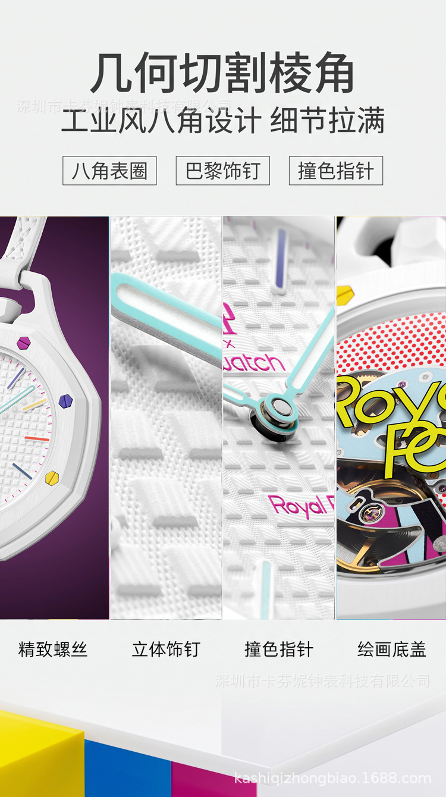Viewport: 446px width, 797px height.
Task: Click the blue cube at bottom
Action: coord(128,768)
